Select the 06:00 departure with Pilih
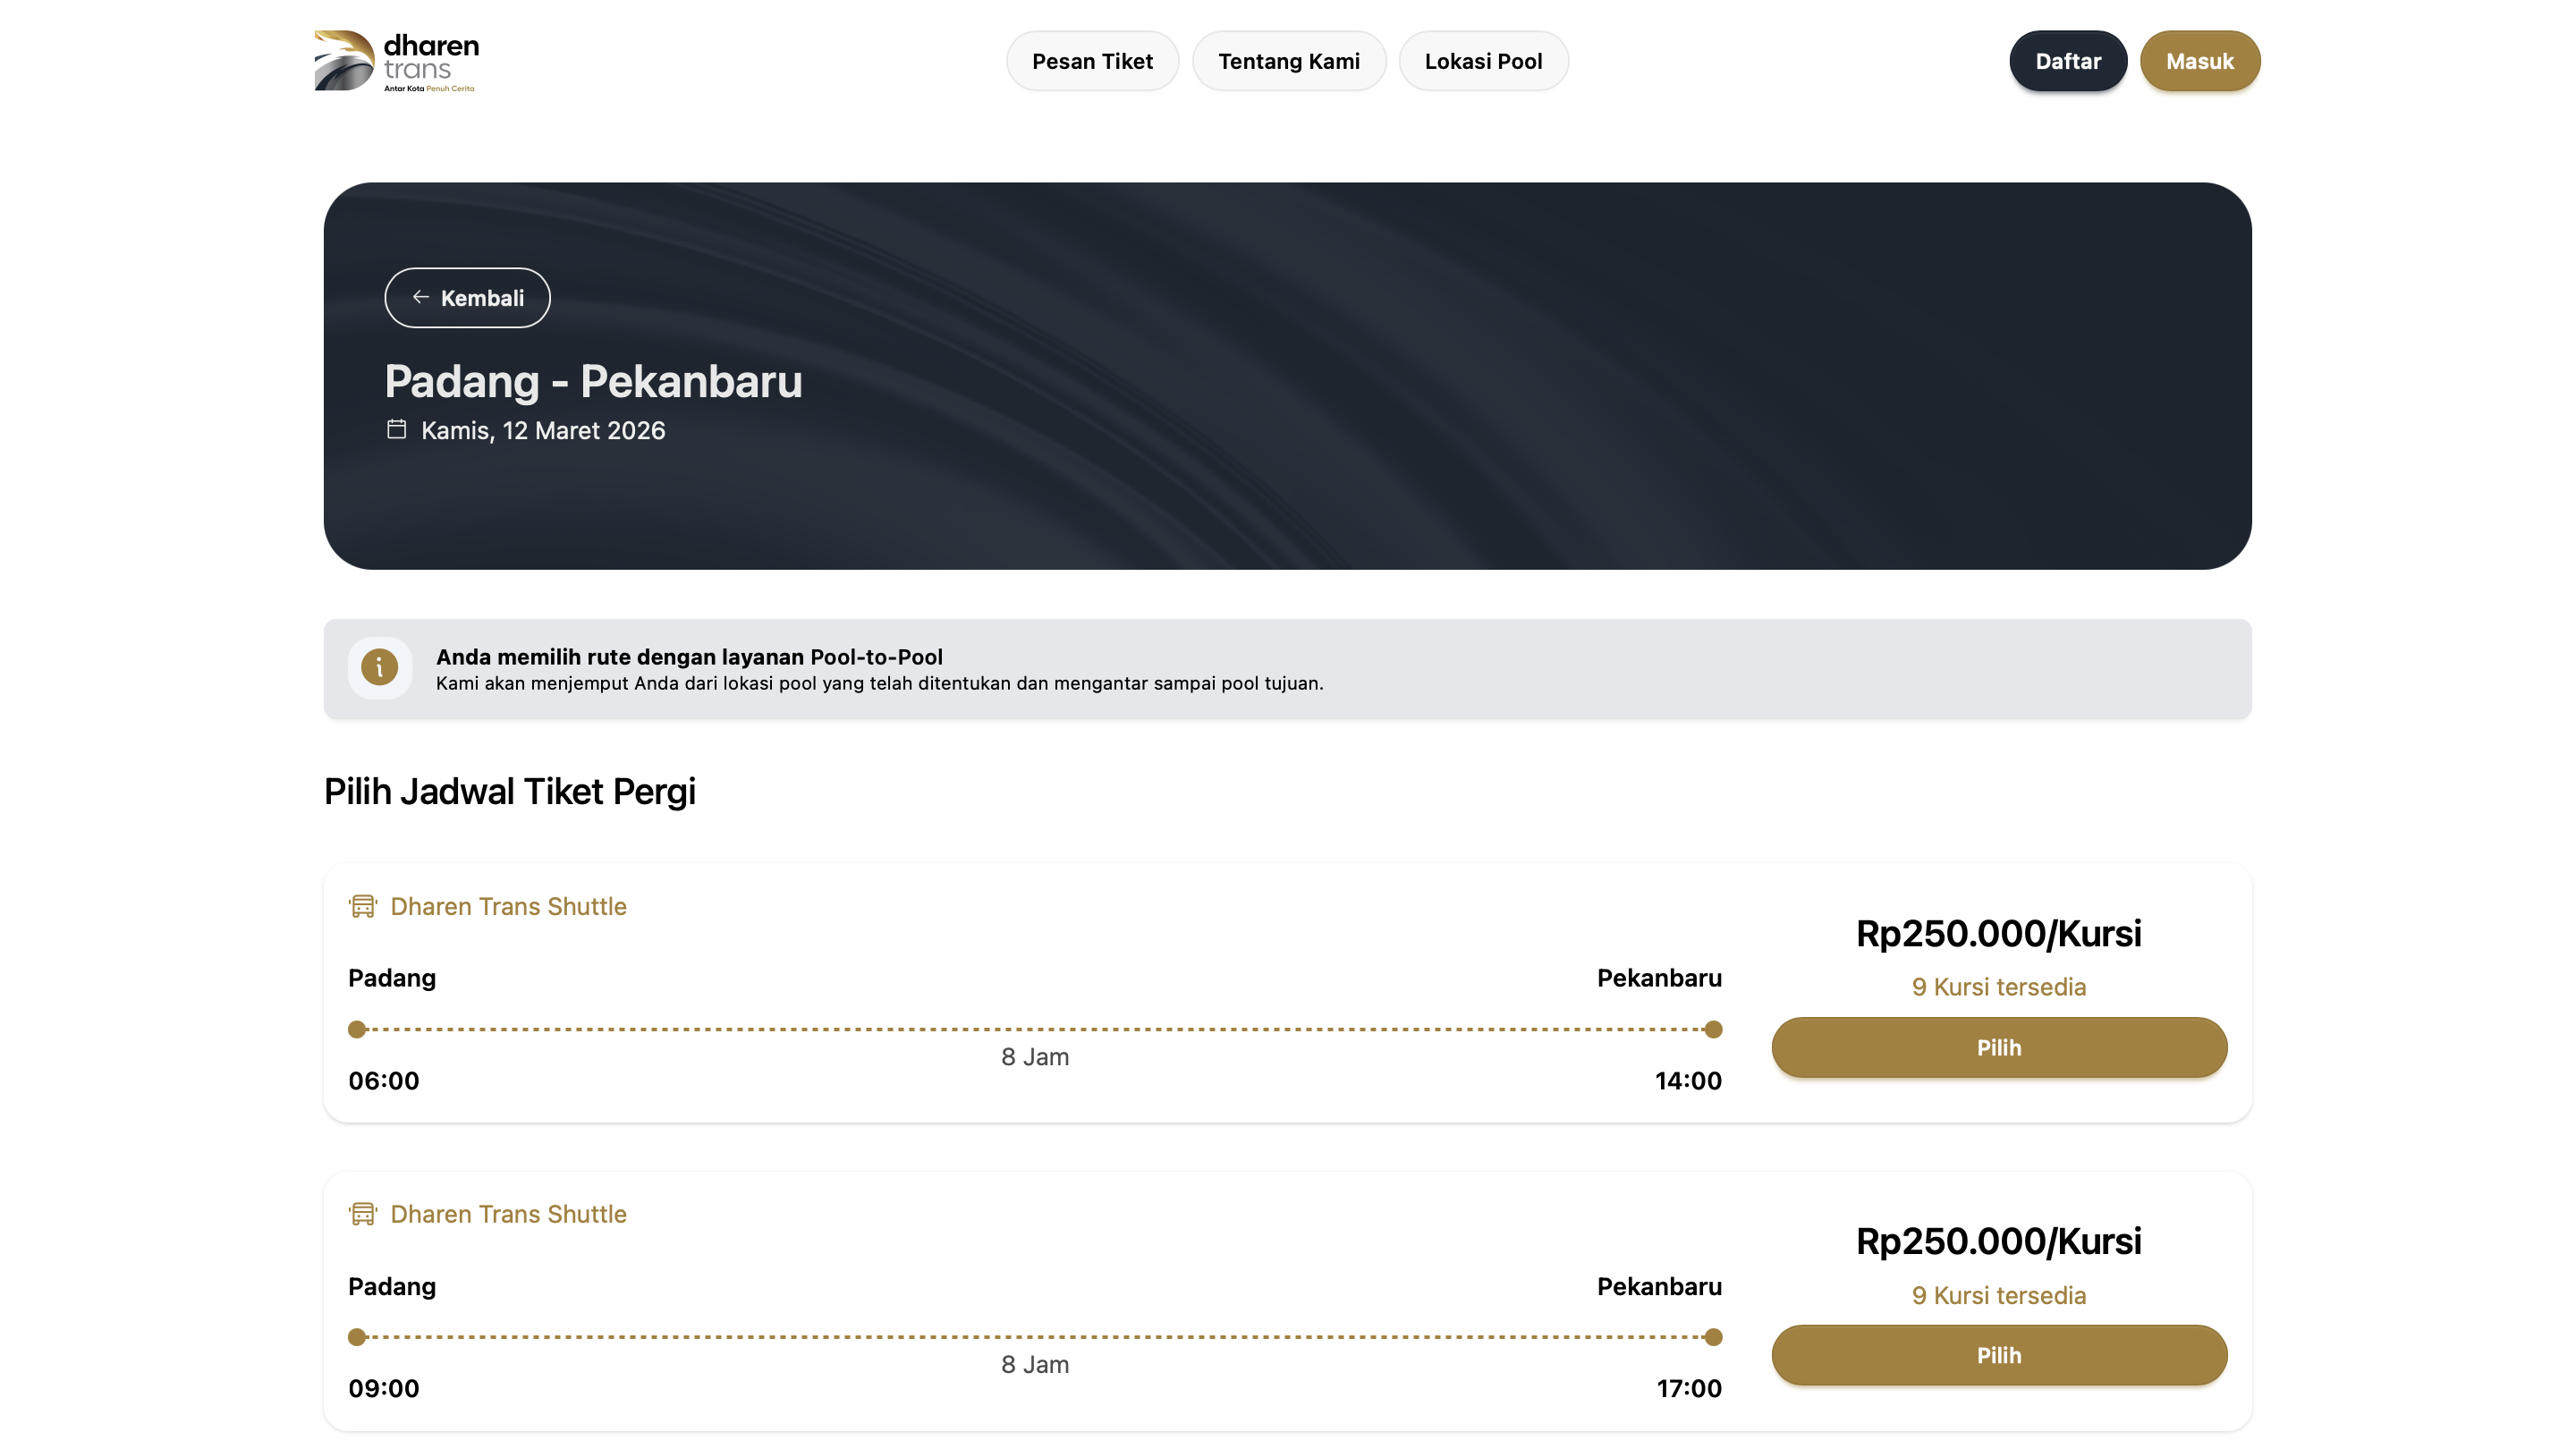The height and width of the screenshot is (1449, 2576). (x=1998, y=1047)
